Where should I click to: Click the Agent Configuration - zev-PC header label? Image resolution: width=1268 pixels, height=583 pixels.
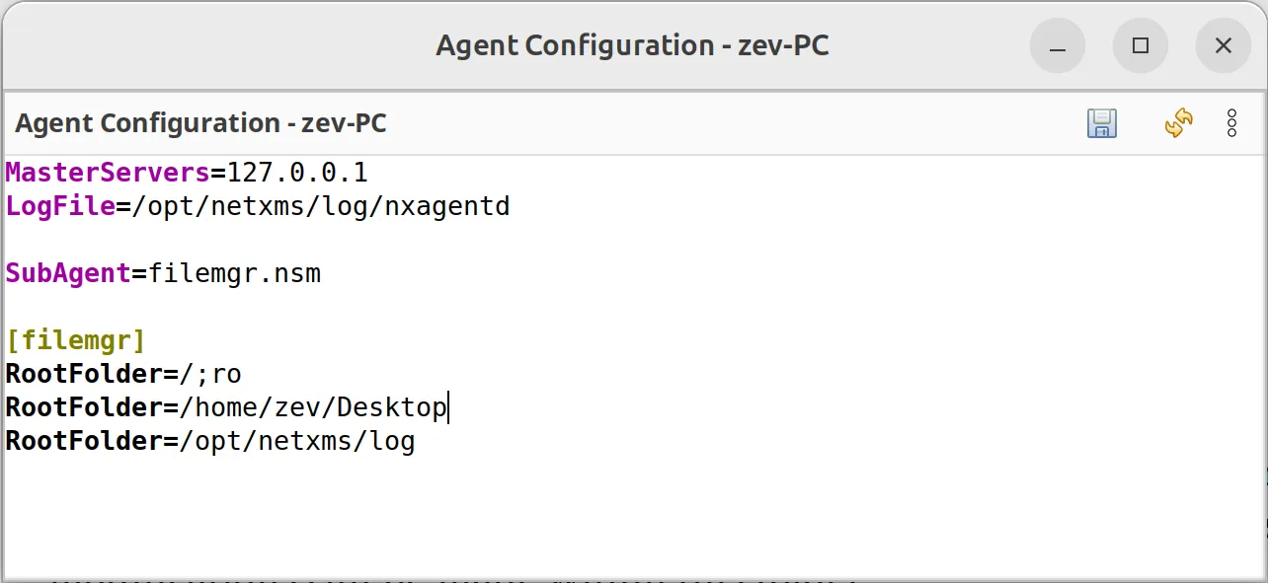pos(200,122)
